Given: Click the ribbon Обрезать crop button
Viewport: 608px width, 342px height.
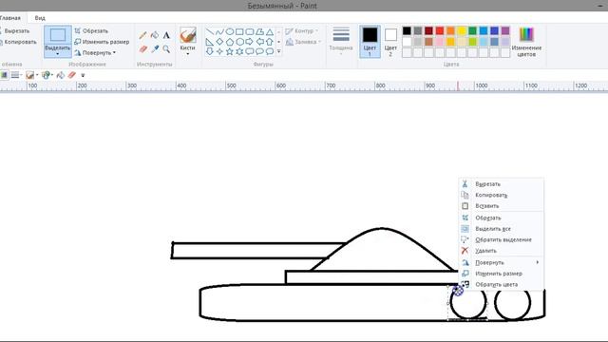Looking at the screenshot, I should click(91, 30).
